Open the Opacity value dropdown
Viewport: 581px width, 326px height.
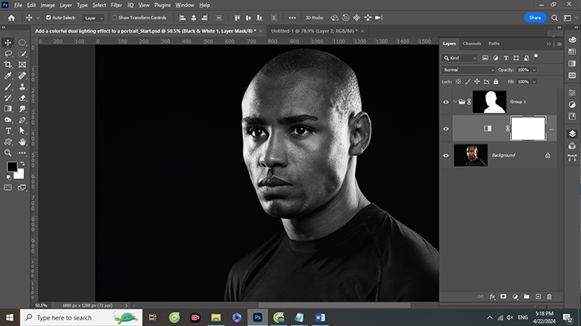click(535, 70)
